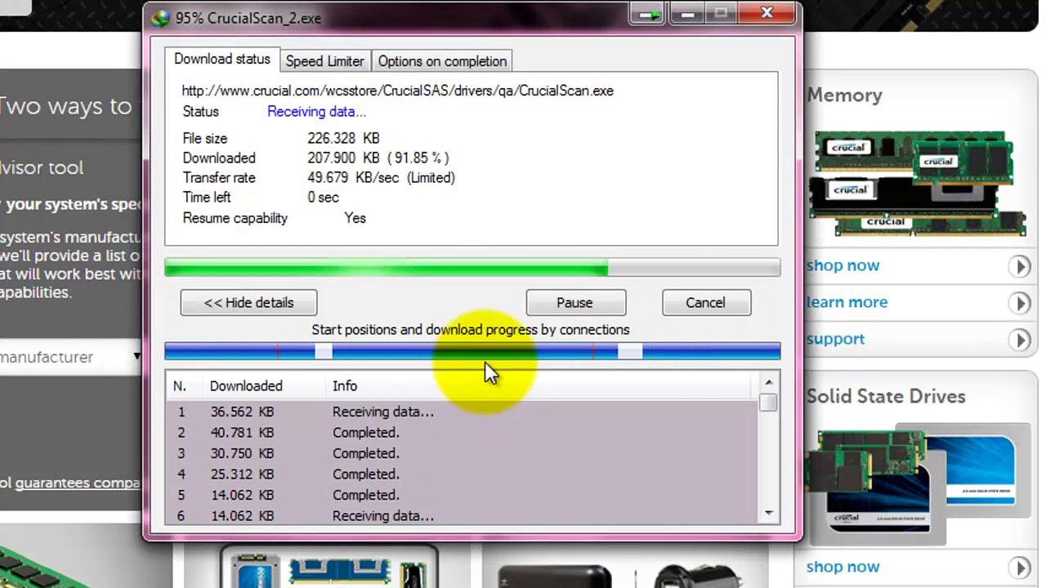
Task: Click 'learn more' link on Crucial page
Action: [847, 302]
